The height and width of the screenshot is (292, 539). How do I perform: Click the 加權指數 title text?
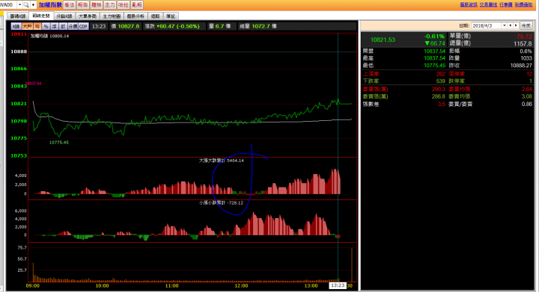coord(50,4)
